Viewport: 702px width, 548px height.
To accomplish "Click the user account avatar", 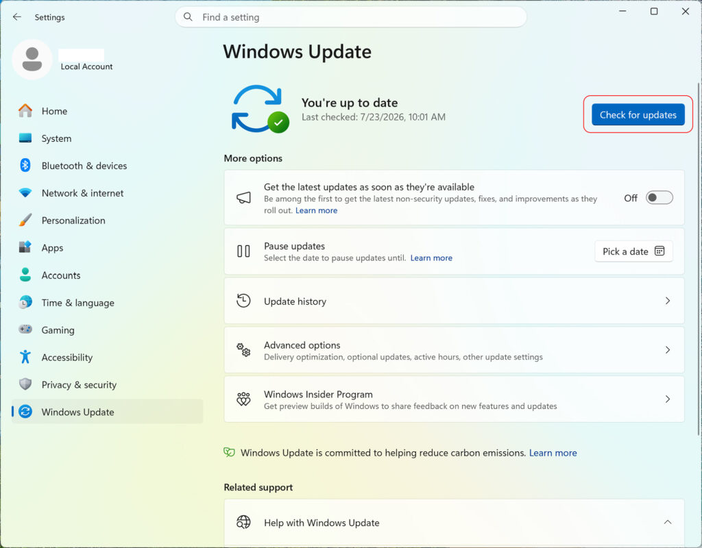I will pos(32,60).
